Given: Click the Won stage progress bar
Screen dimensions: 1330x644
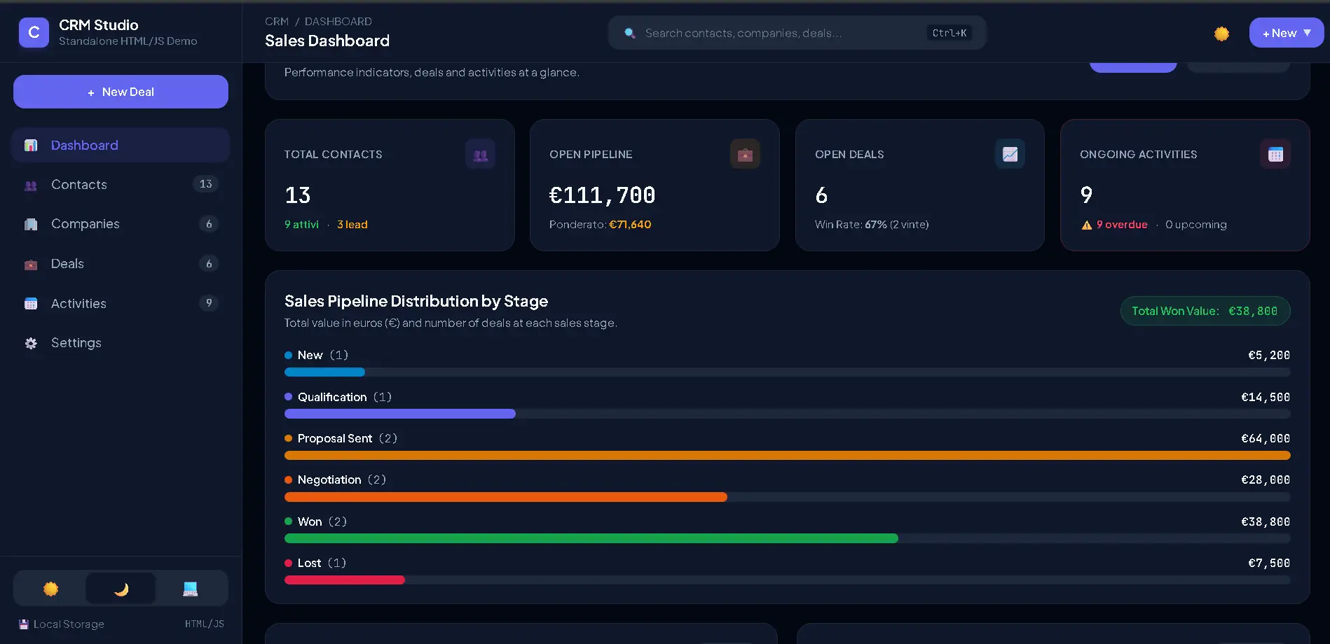Looking at the screenshot, I should tap(787, 538).
